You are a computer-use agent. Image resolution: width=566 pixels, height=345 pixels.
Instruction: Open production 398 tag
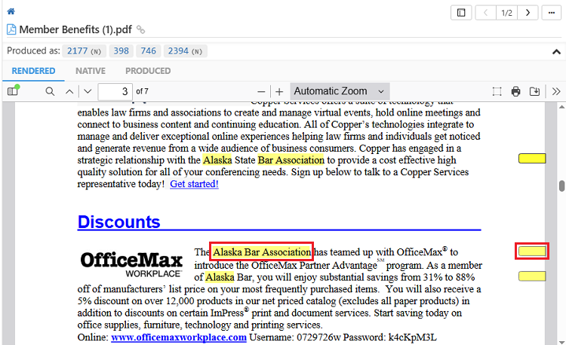point(122,51)
